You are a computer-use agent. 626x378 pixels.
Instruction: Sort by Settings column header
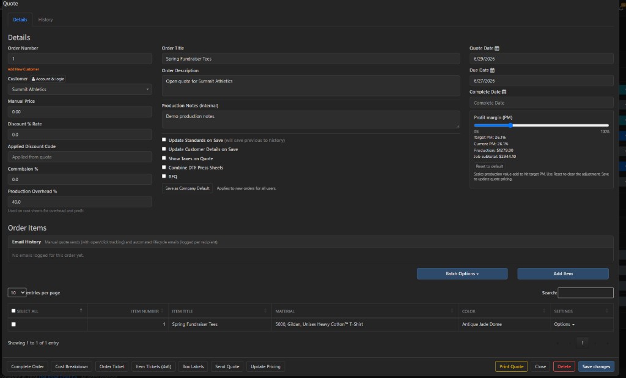582,311
